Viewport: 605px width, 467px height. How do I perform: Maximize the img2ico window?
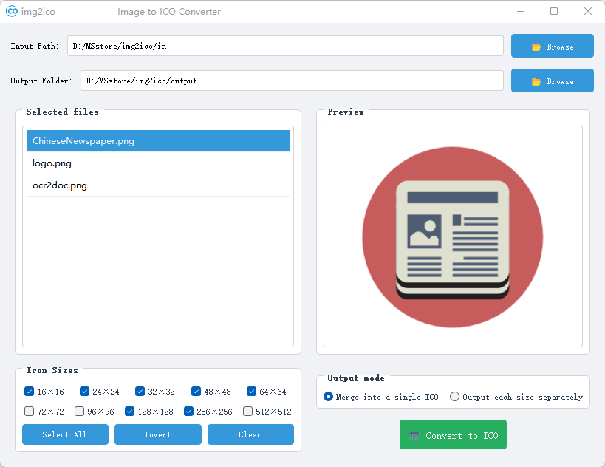tap(554, 11)
